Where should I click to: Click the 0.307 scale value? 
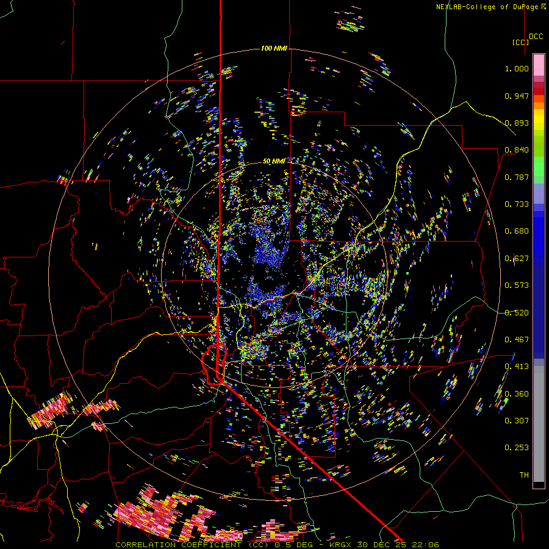click(517, 421)
